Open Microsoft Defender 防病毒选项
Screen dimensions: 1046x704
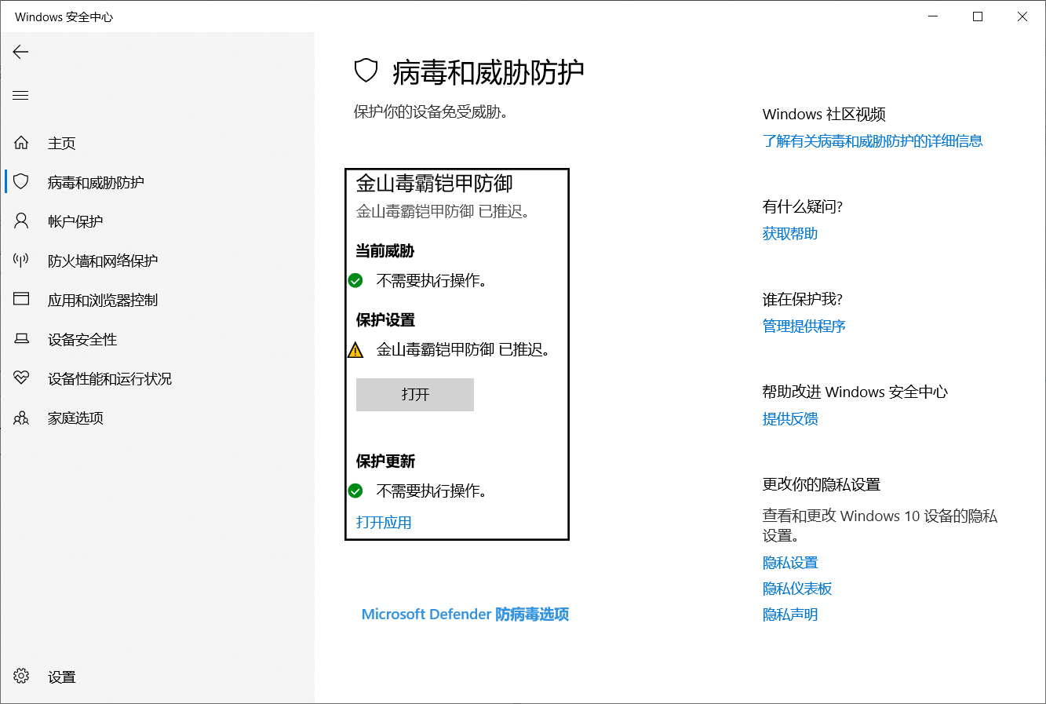(465, 614)
